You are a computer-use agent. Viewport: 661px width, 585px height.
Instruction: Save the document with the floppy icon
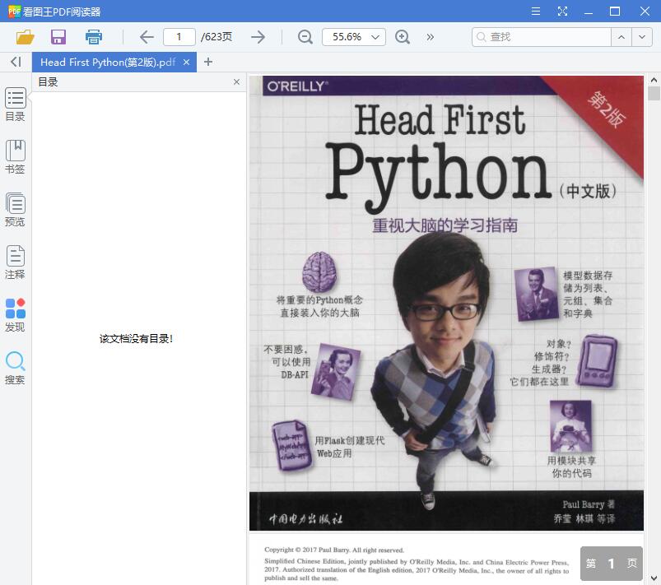tap(58, 37)
